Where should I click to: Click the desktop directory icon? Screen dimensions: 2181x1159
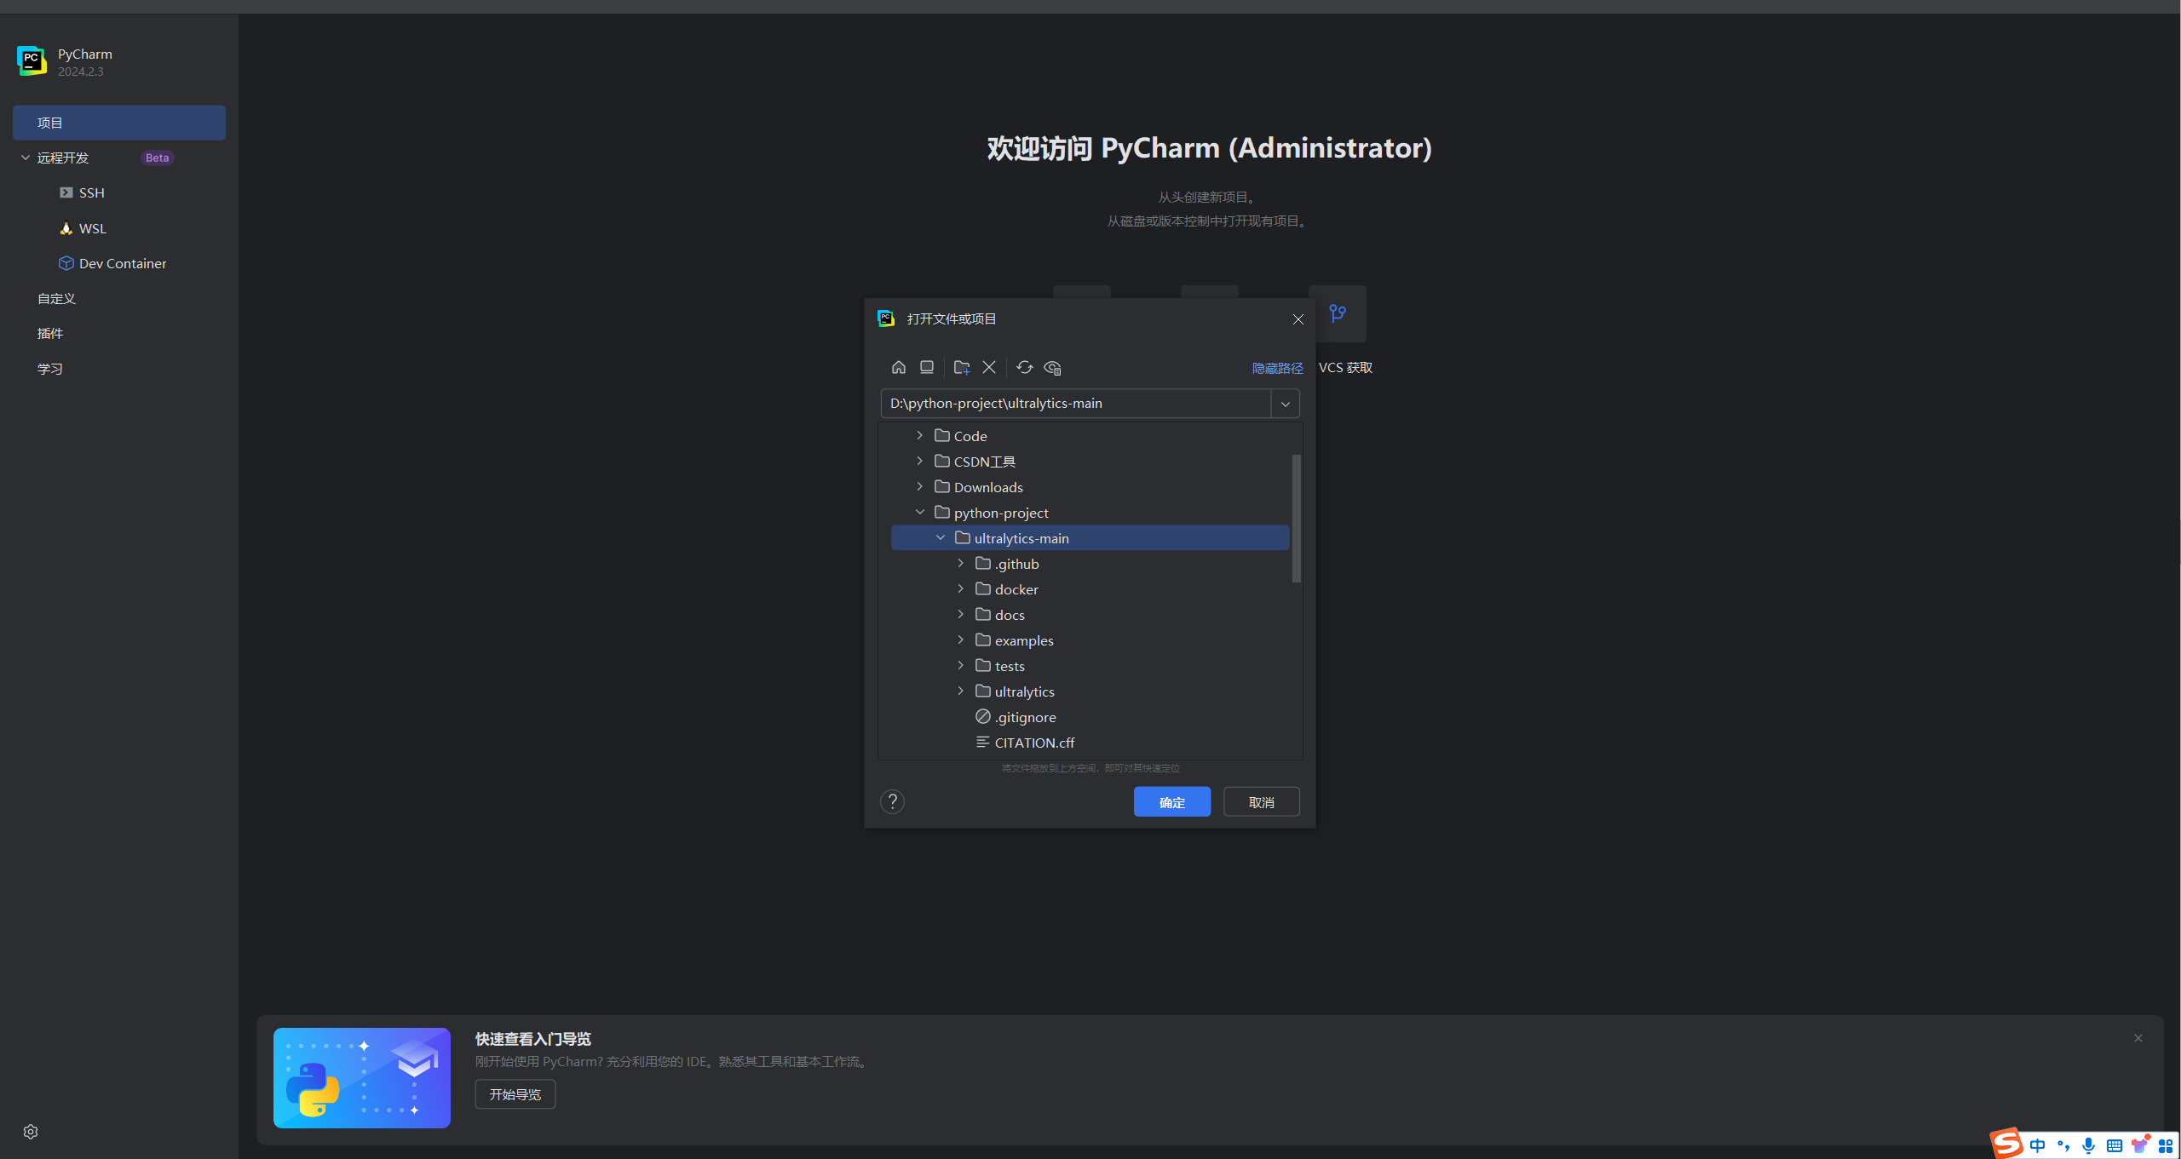click(x=926, y=367)
